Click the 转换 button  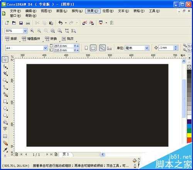pos(51,39)
